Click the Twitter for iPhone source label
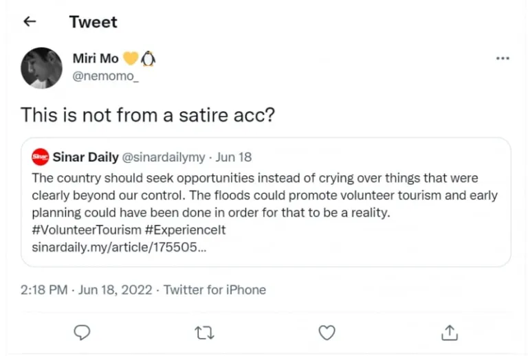Screen dimensions: 528x356 (214, 289)
